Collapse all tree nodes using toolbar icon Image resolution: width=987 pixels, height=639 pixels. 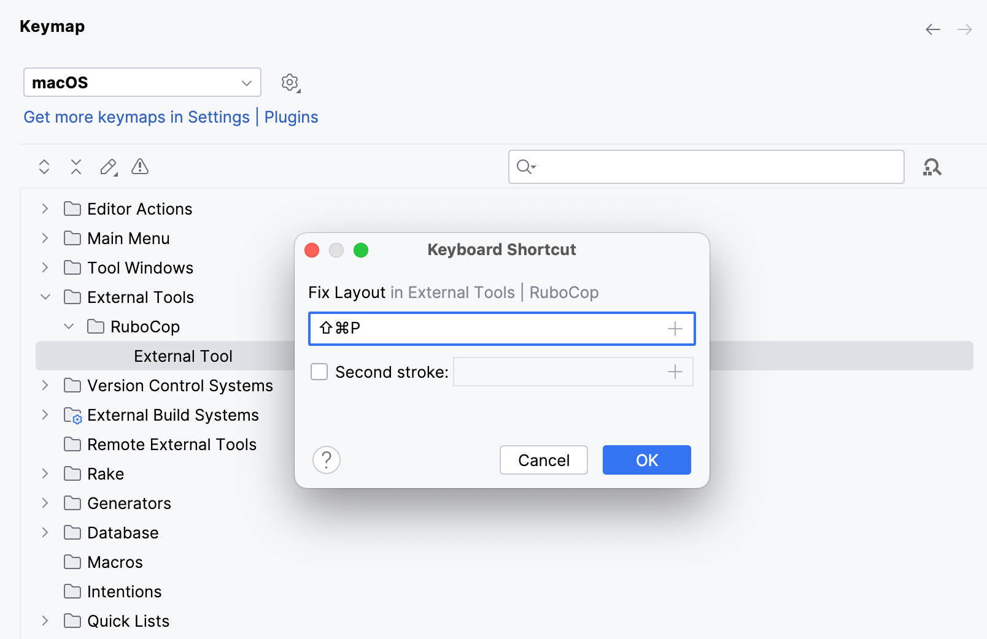(x=75, y=166)
